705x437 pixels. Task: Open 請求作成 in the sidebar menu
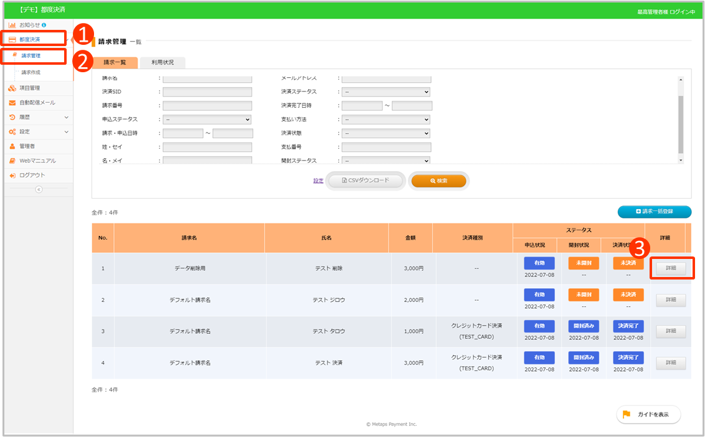[31, 73]
